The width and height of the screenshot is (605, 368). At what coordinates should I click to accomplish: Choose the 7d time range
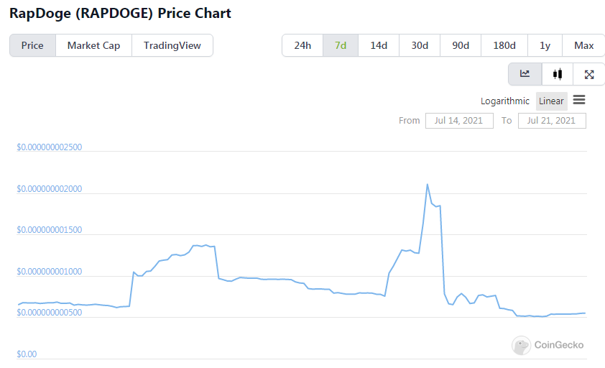coord(341,45)
